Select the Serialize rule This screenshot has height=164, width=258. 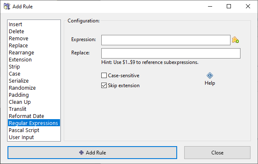(x=34, y=81)
